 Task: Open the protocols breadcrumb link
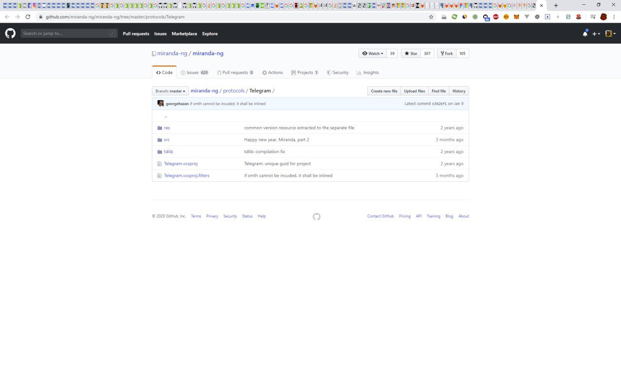click(x=234, y=91)
